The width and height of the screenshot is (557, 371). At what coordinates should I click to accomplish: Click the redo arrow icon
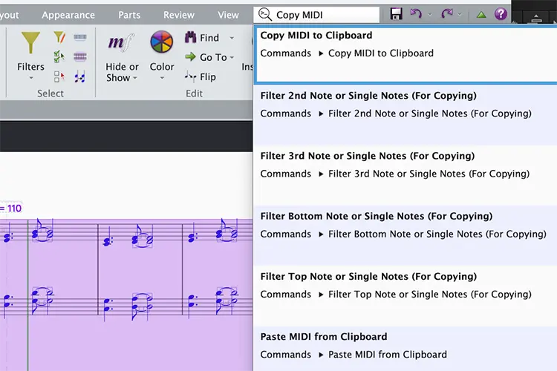pyautogui.click(x=447, y=14)
